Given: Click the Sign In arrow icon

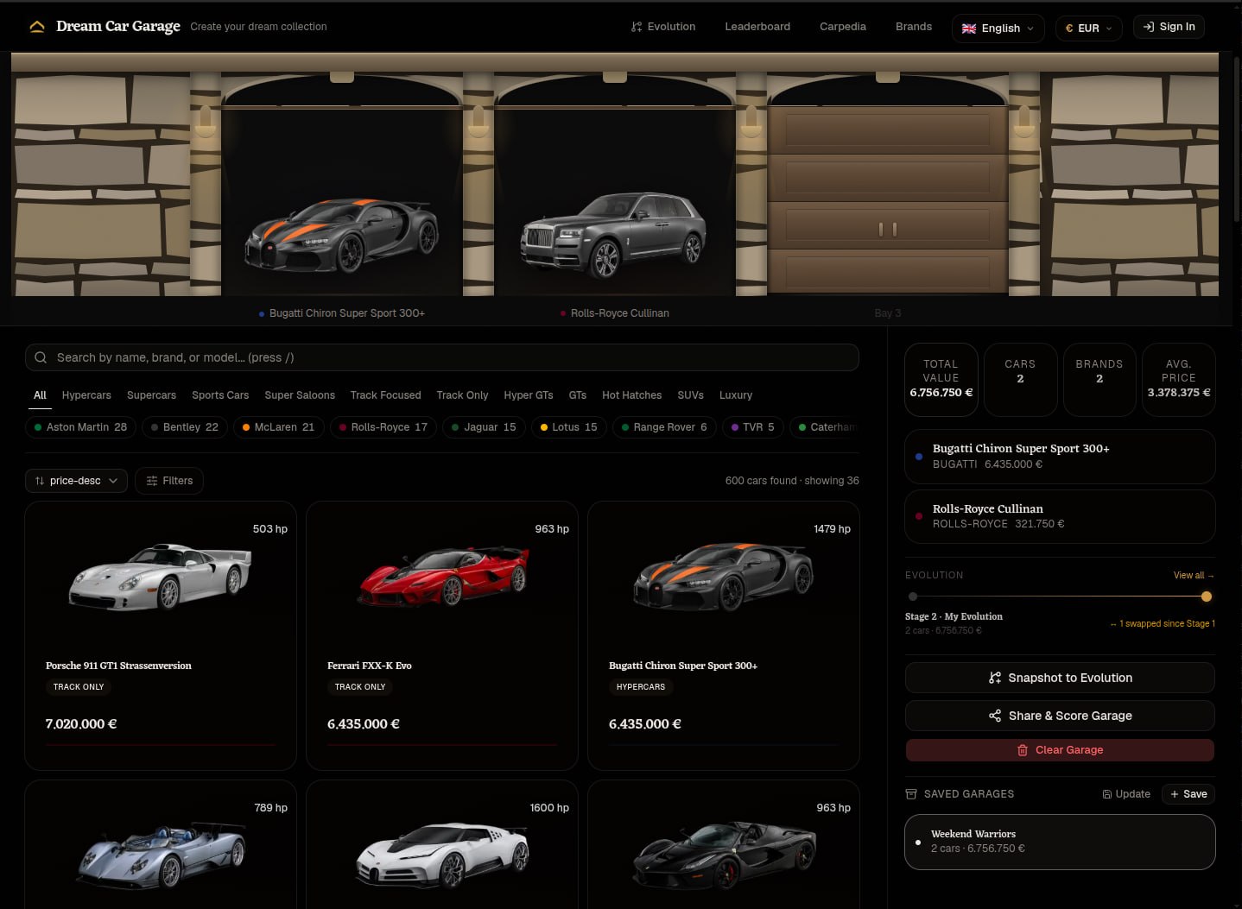Looking at the screenshot, I should pos(1149,27).
